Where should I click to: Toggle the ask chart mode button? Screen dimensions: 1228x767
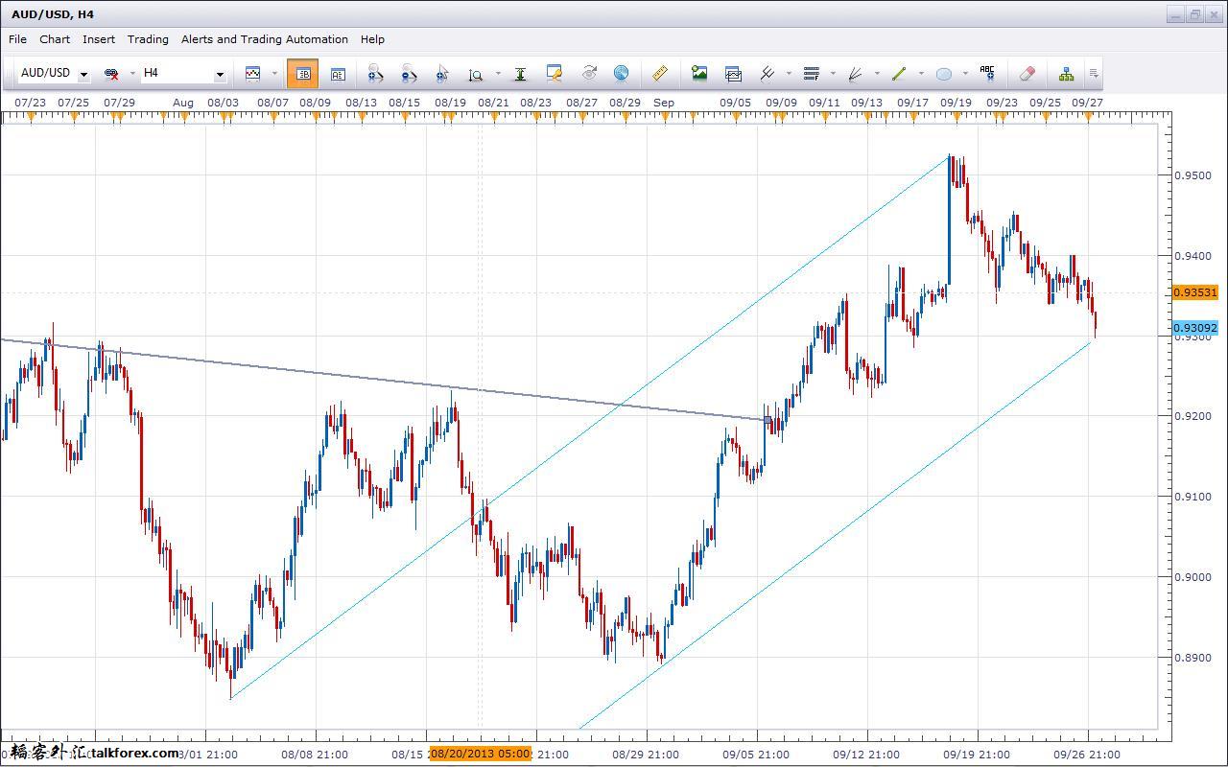tap(338, 74)
